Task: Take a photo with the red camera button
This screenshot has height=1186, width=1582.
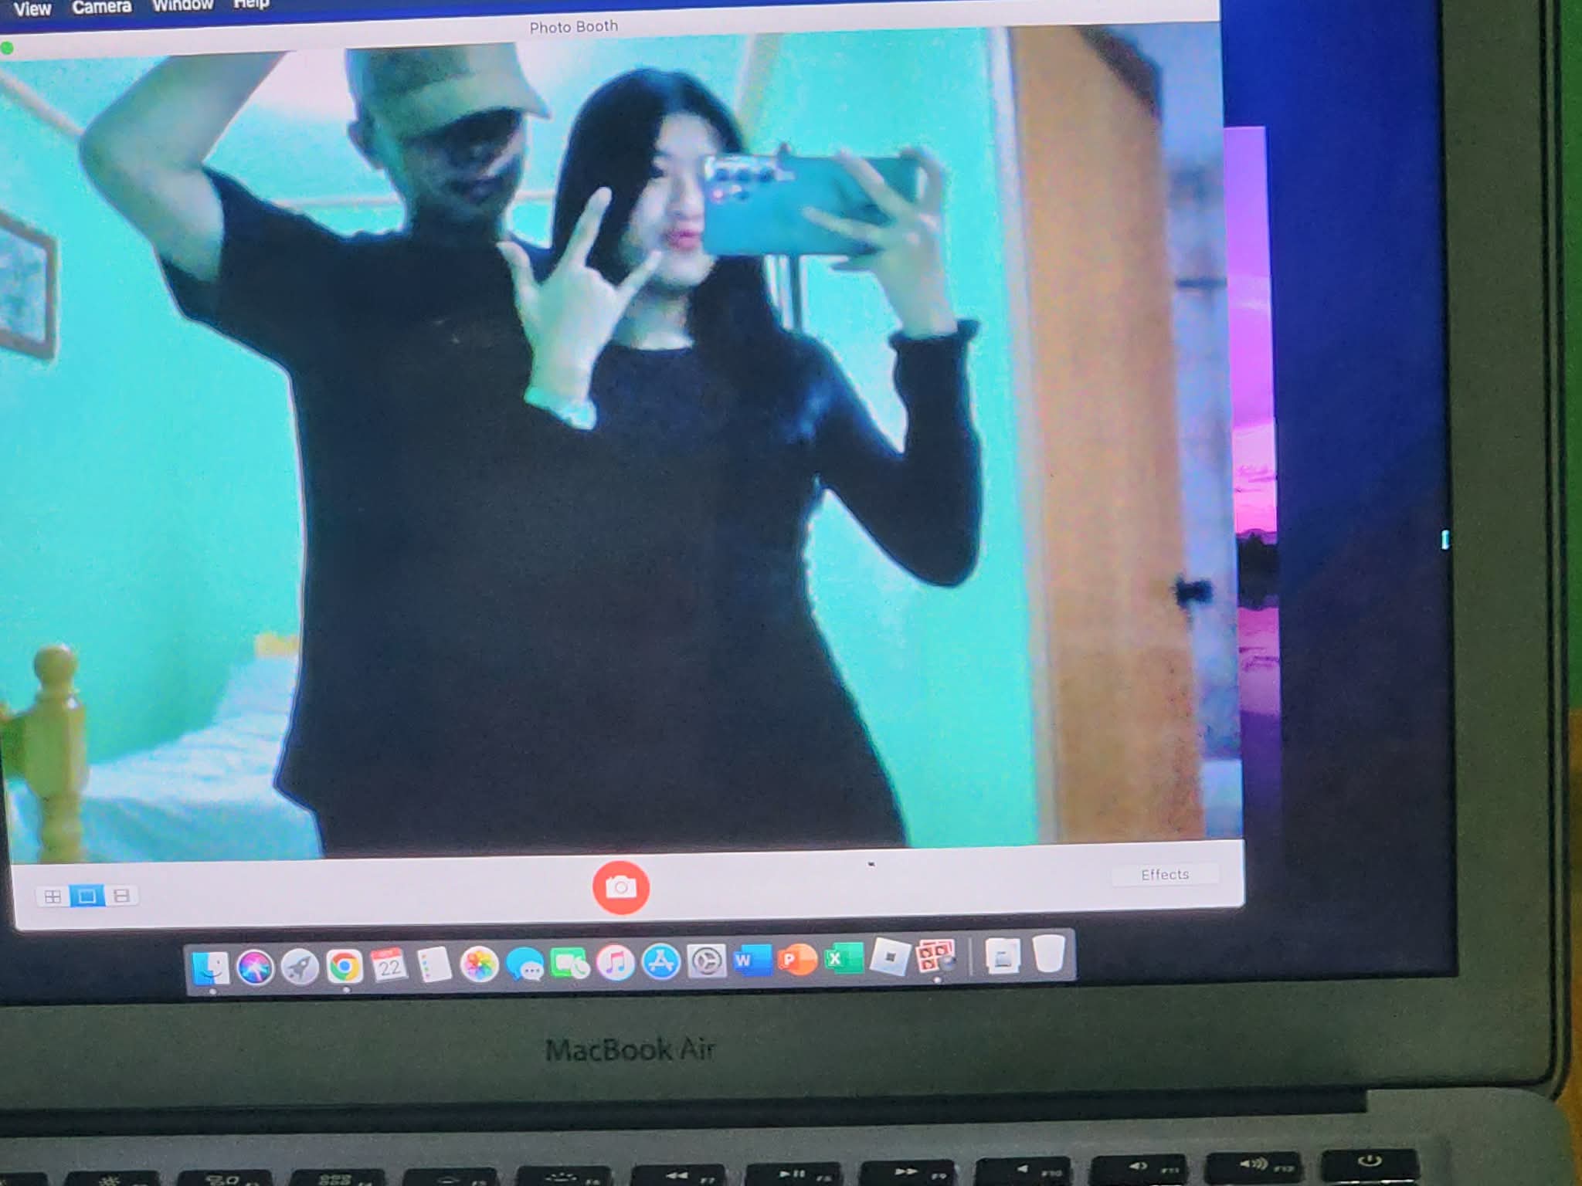Action: 620,887
